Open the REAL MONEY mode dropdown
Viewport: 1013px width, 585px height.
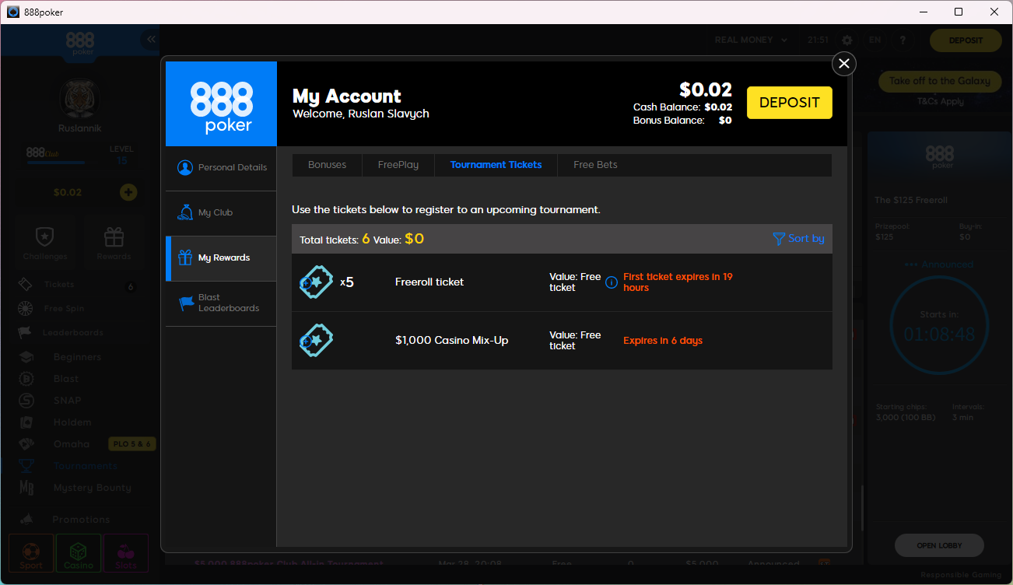coord(751,40)
